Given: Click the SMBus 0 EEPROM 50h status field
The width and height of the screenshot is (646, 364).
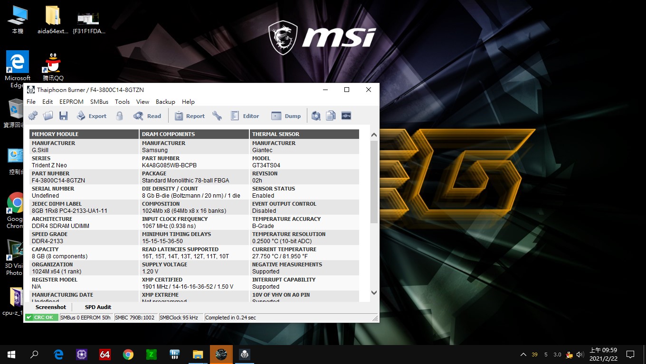Looking at the screenshot, I should pyautogui.click(x=85, y=318).
